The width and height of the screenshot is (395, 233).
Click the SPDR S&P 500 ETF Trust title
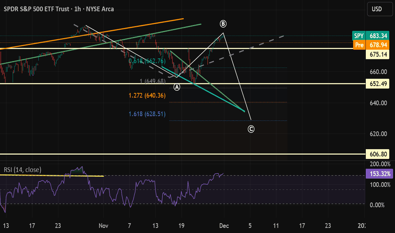pyautogui.click(x=35, y=8)
